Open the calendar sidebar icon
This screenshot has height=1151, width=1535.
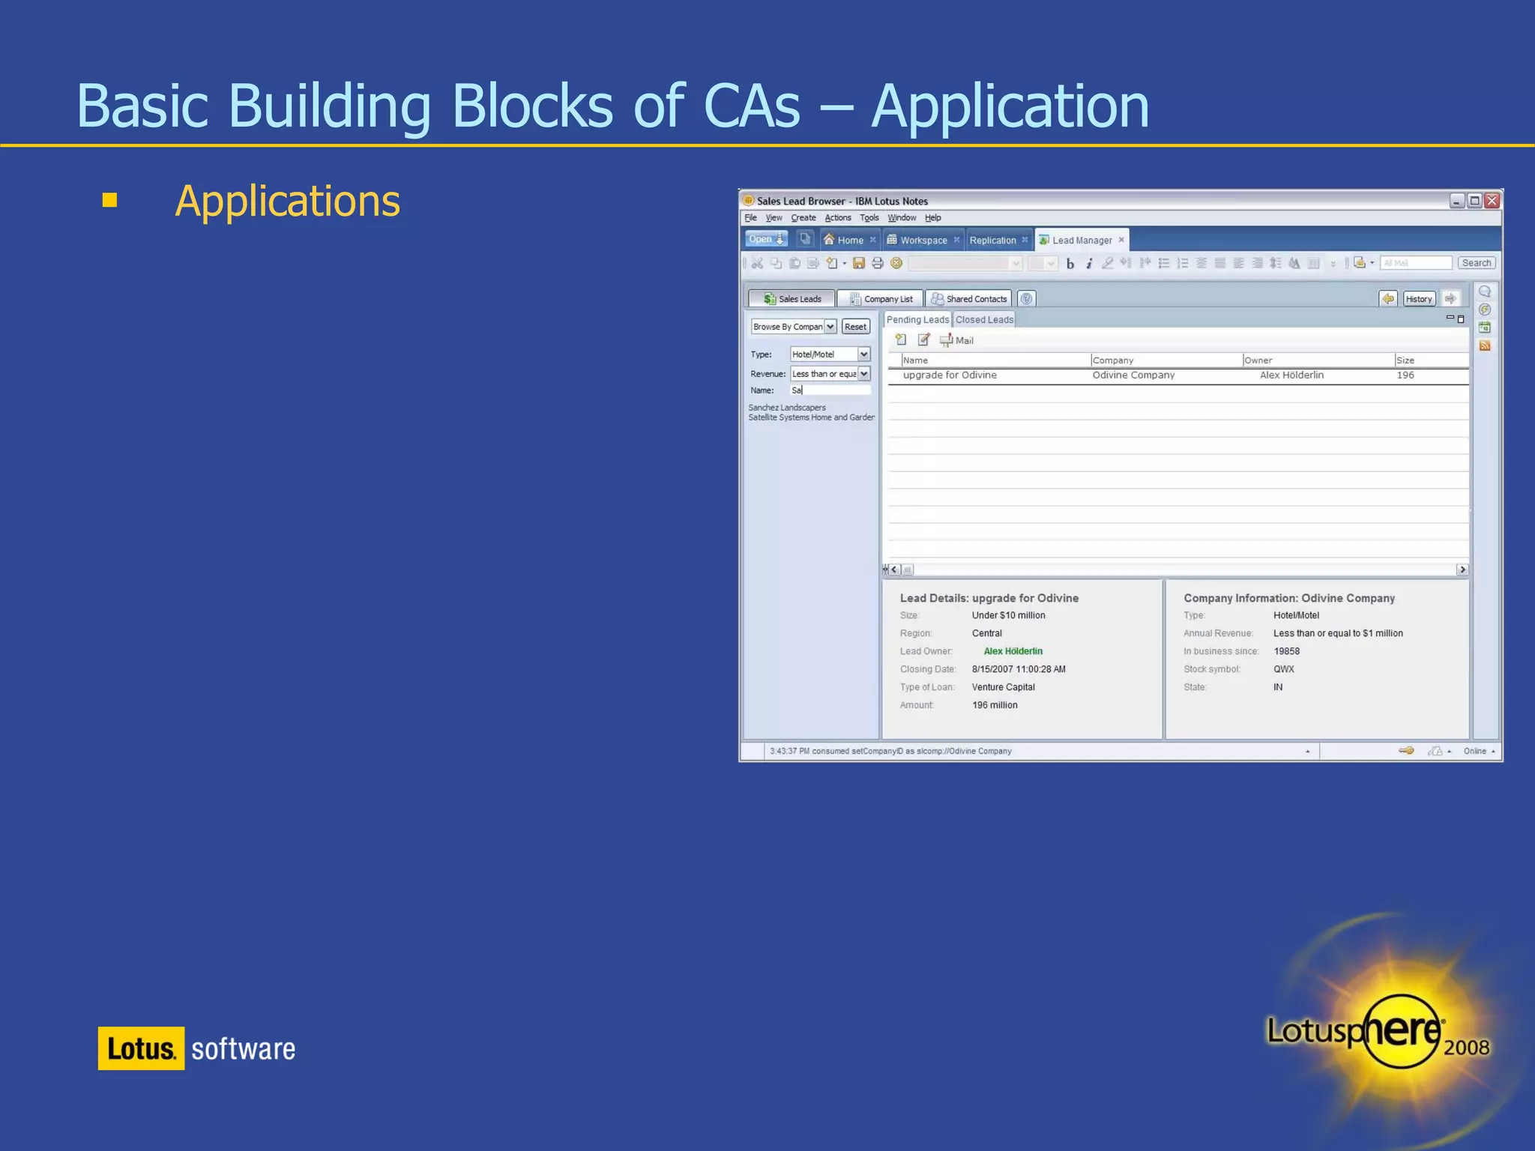pos(1485,327)
